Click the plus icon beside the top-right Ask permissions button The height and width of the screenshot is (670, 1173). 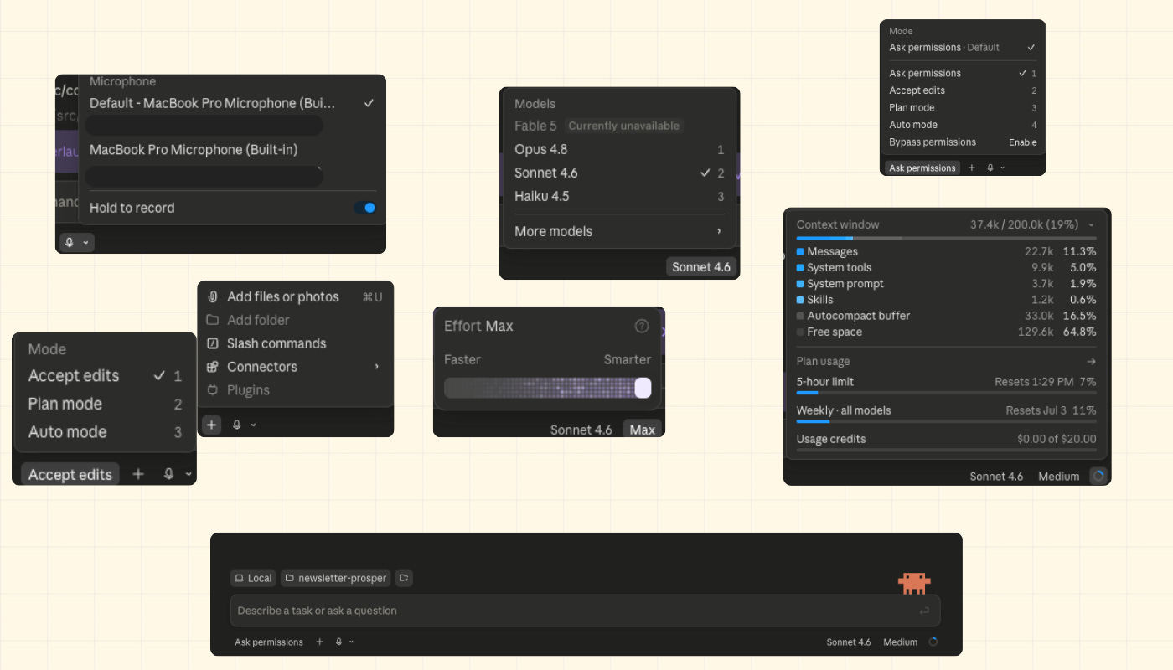click(x=972, y=167)
